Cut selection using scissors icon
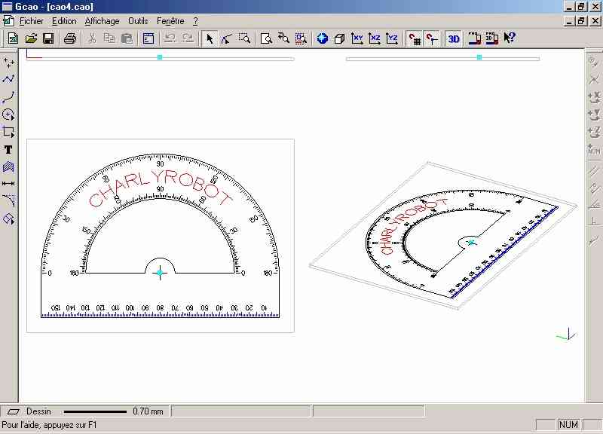603x434 pixels. pyautogui.click(x=92, y=38)
